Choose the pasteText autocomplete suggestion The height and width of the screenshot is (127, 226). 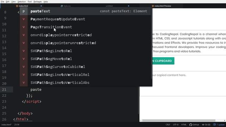point(86,11)
